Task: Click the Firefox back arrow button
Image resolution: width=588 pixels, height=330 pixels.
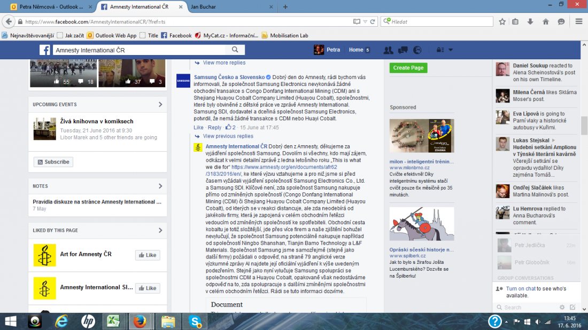Action: click(x=9, y=22)
